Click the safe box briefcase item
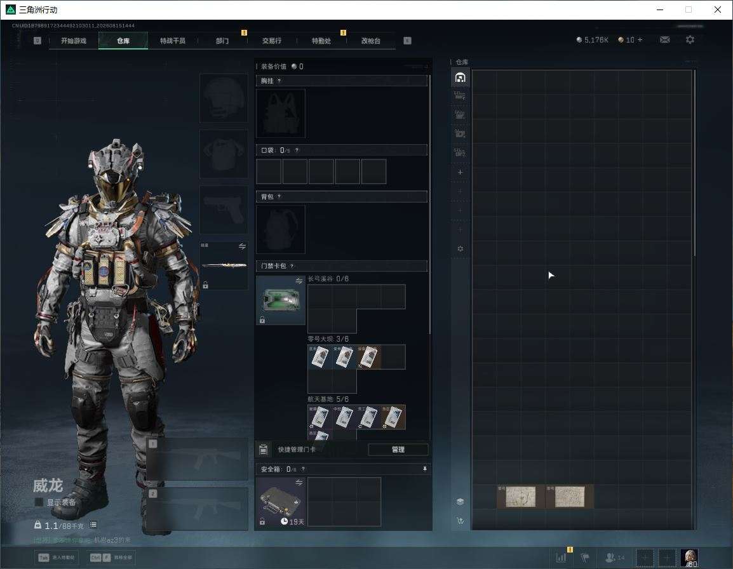This screenshot has height=569, width=733. point(281,502)
